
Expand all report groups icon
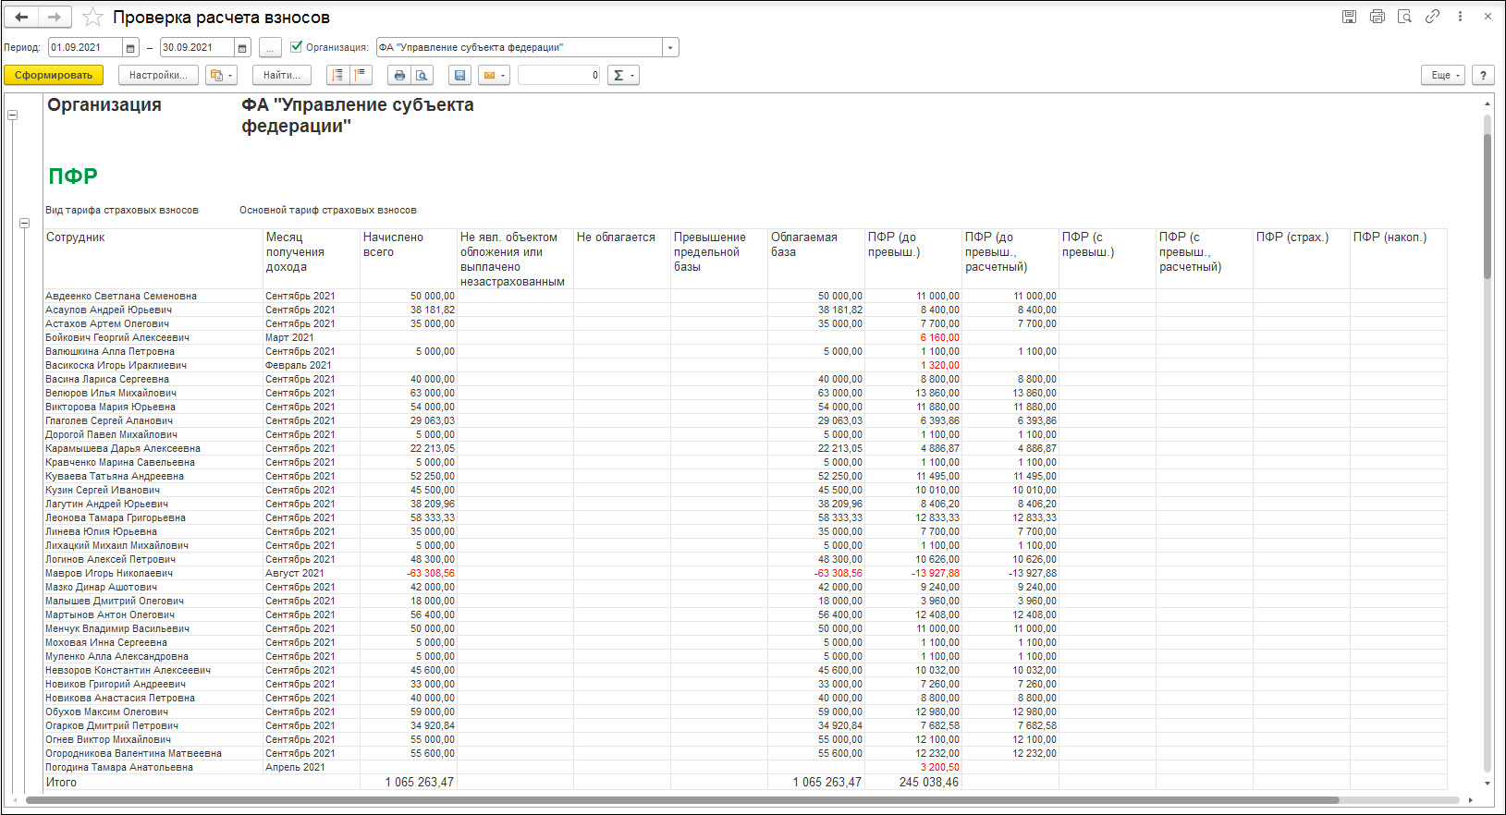click(338, 76)
